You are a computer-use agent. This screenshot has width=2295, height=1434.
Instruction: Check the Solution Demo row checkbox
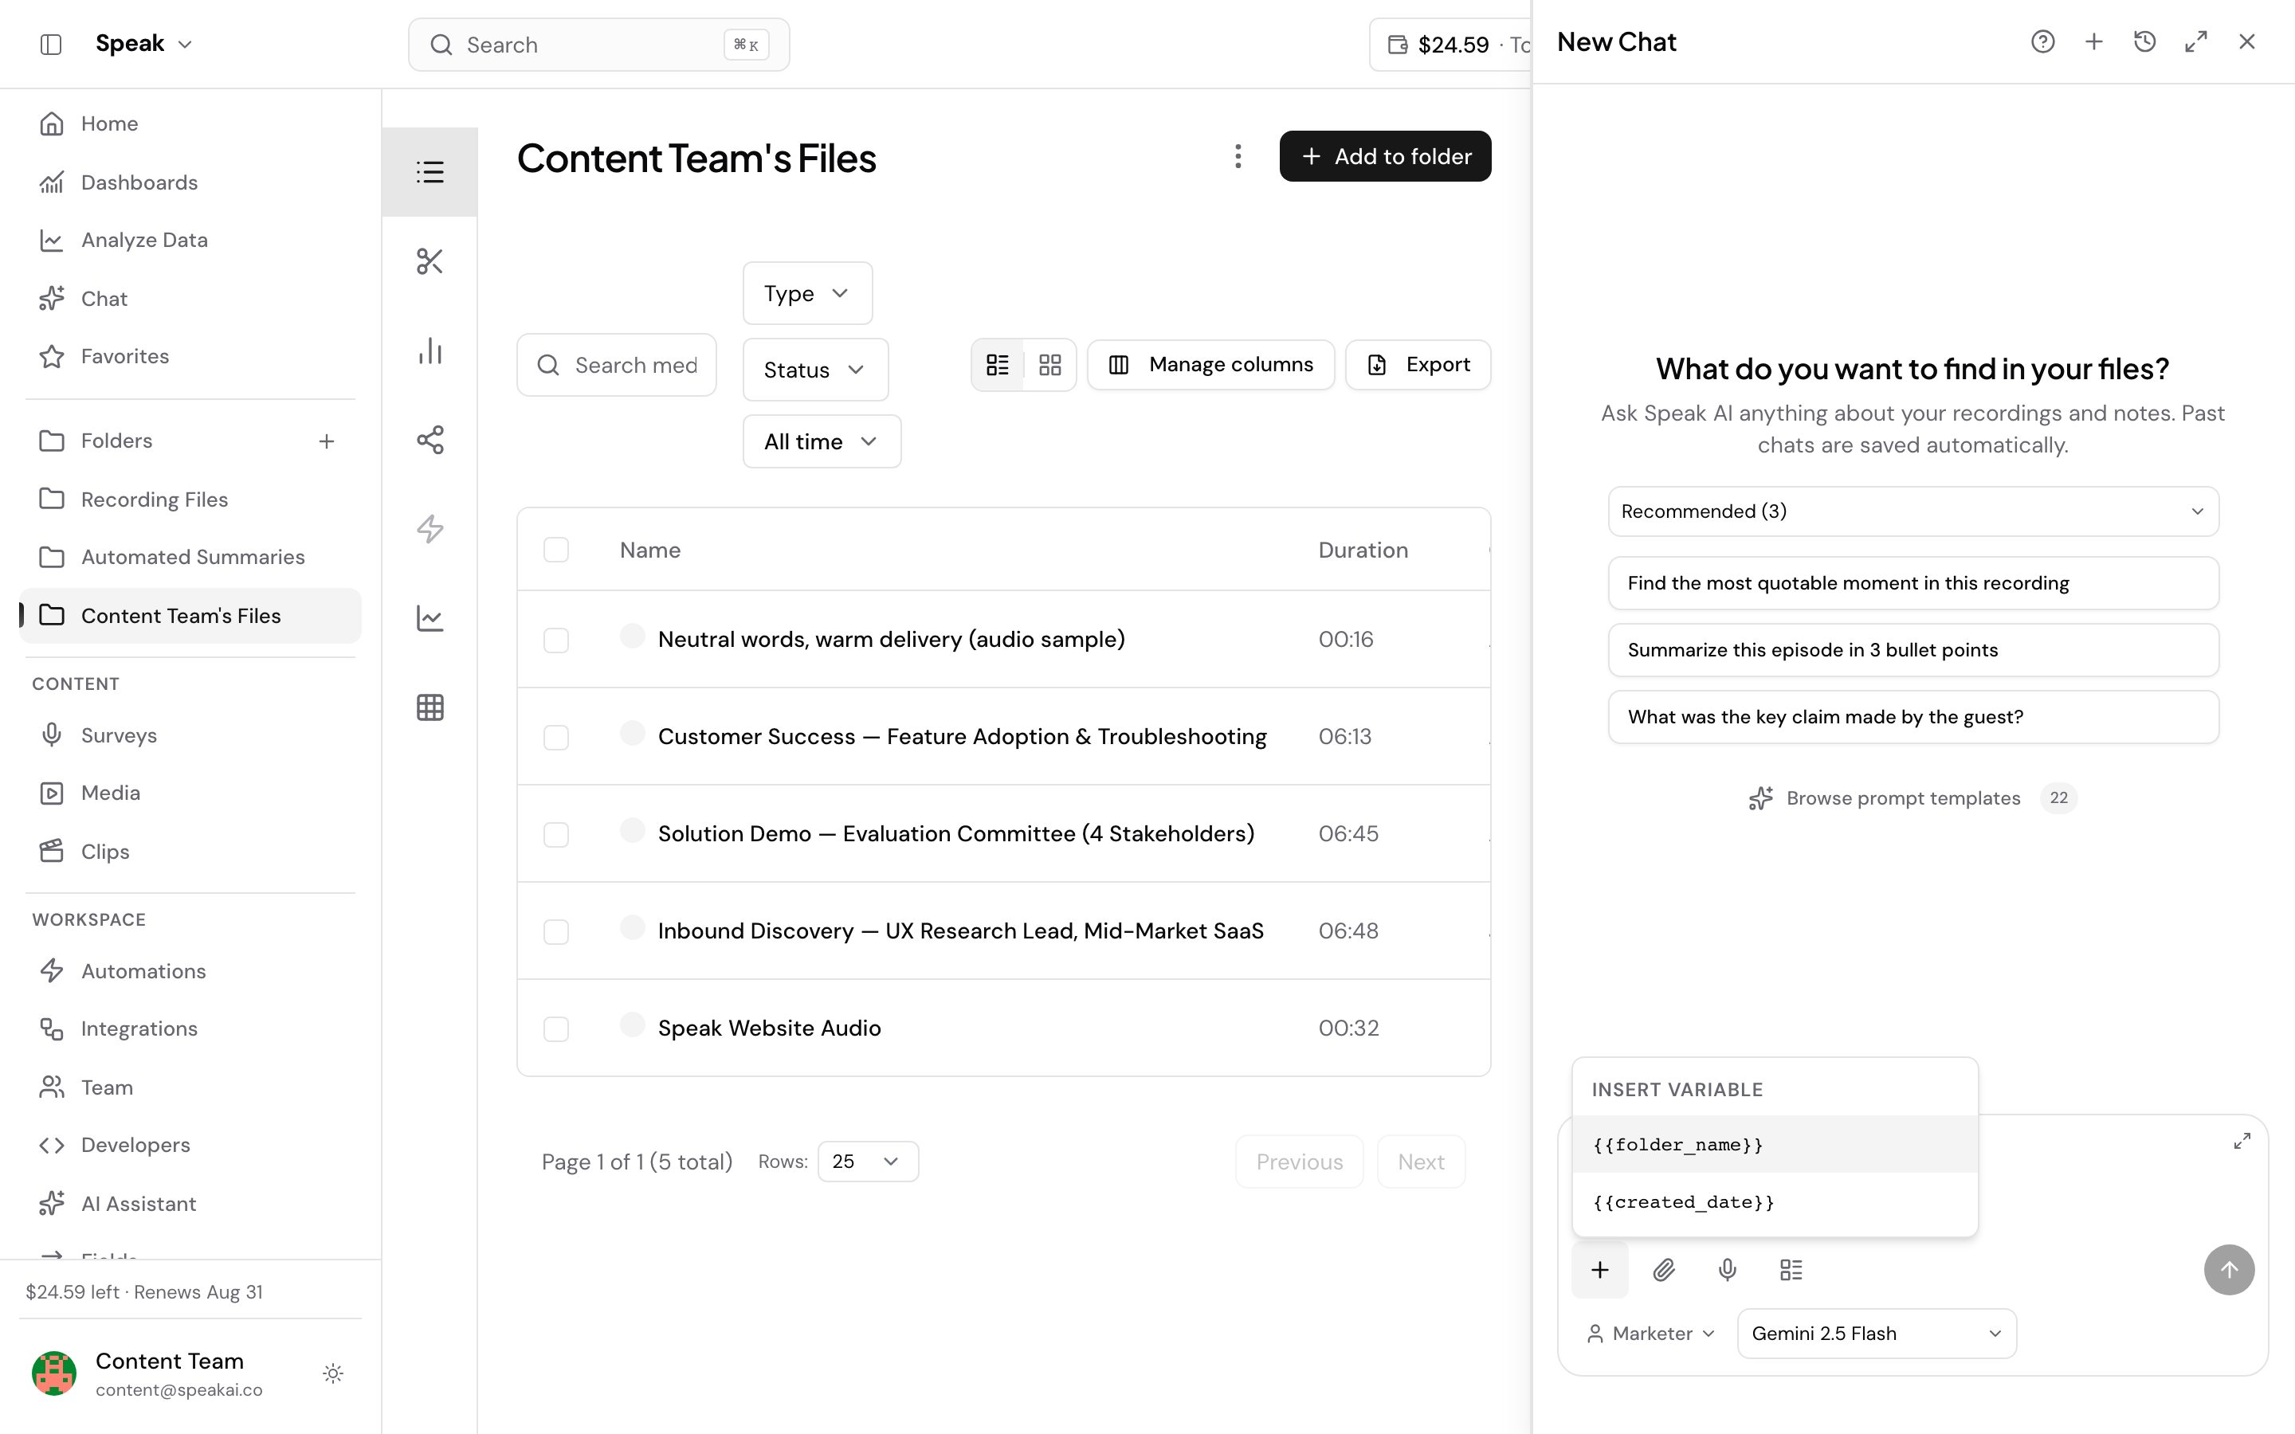(555, 835)
